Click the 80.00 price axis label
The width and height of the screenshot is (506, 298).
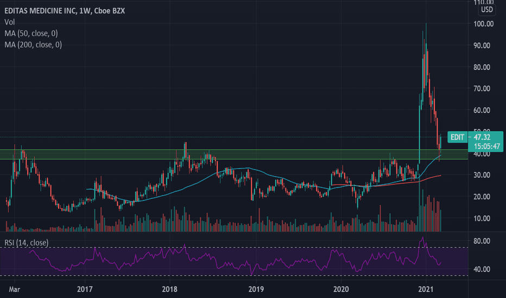pyautogui.click(x=482, y=67)
